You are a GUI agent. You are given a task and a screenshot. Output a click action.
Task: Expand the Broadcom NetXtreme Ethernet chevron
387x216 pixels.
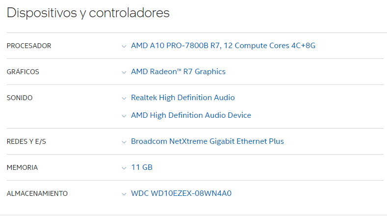coord(124,142)
